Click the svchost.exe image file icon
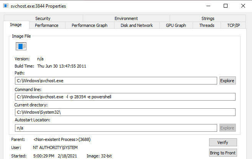Screen dimensions: 252x159 click(x=21, y=46)
